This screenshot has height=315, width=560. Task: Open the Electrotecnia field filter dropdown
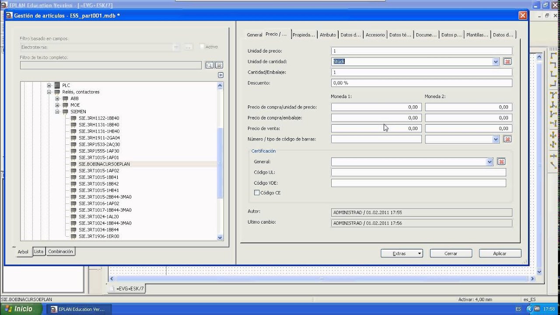176,47
